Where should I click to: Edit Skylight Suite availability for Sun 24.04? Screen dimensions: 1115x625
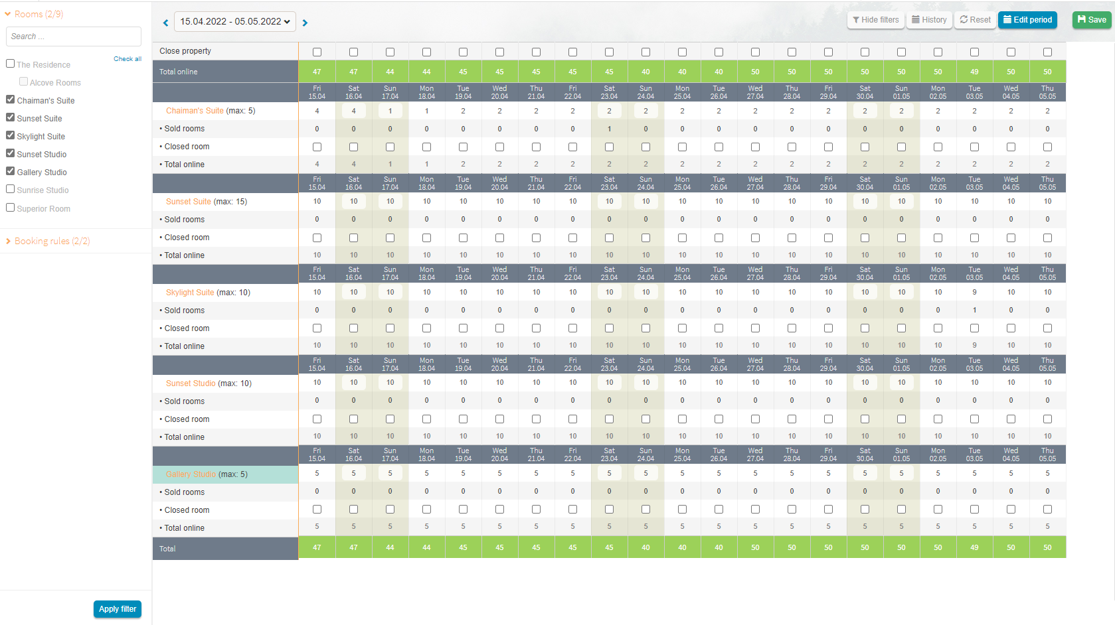coord(645,292)
